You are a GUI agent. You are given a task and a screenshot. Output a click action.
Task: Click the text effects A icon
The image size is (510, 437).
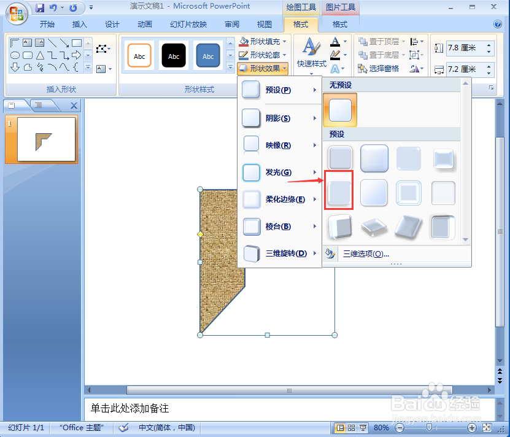(x=335, y=69)
